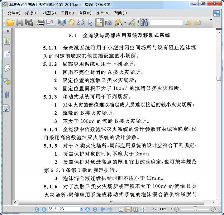The width and height of the screenshot is (224, 215).
Task: Click the Next View forward arrow
Action: pyautogui.click(x=110, y=209)
